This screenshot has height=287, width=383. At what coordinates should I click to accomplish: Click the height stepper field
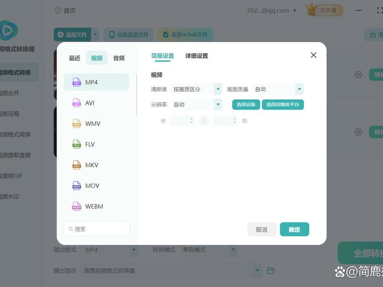pos(225,121)
